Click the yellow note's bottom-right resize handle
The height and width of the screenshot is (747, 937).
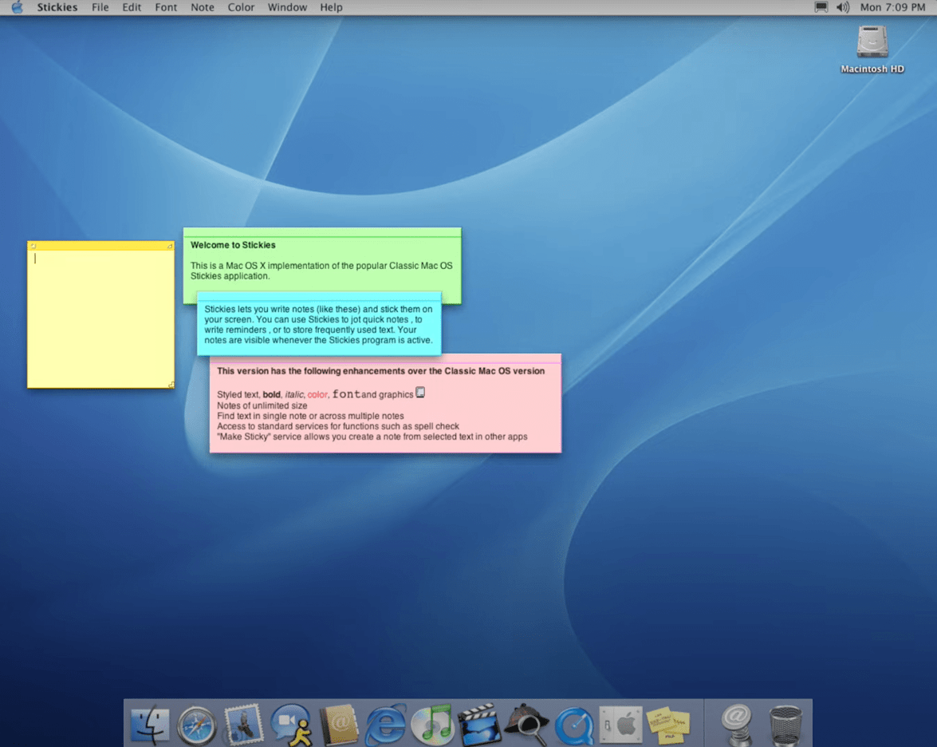(x=170, y=384)
